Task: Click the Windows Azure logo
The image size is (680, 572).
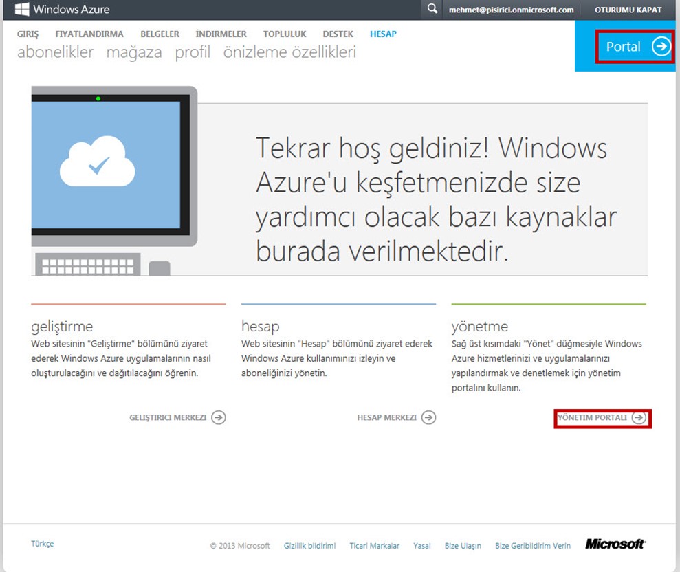Action: pyautogui.click(x=62, y=9)
